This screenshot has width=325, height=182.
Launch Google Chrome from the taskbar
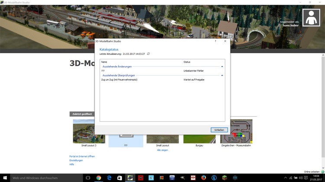(x=99, y=178)
